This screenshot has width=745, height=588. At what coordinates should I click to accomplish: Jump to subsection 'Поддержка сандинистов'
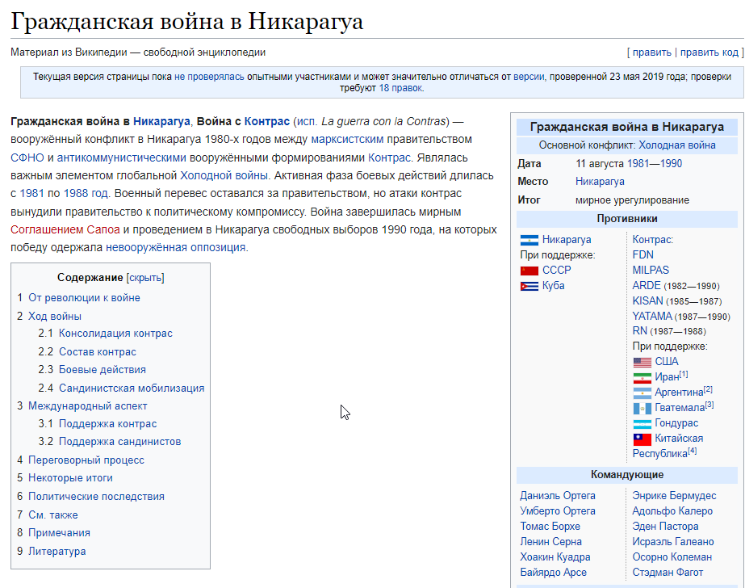coord(119,442)
